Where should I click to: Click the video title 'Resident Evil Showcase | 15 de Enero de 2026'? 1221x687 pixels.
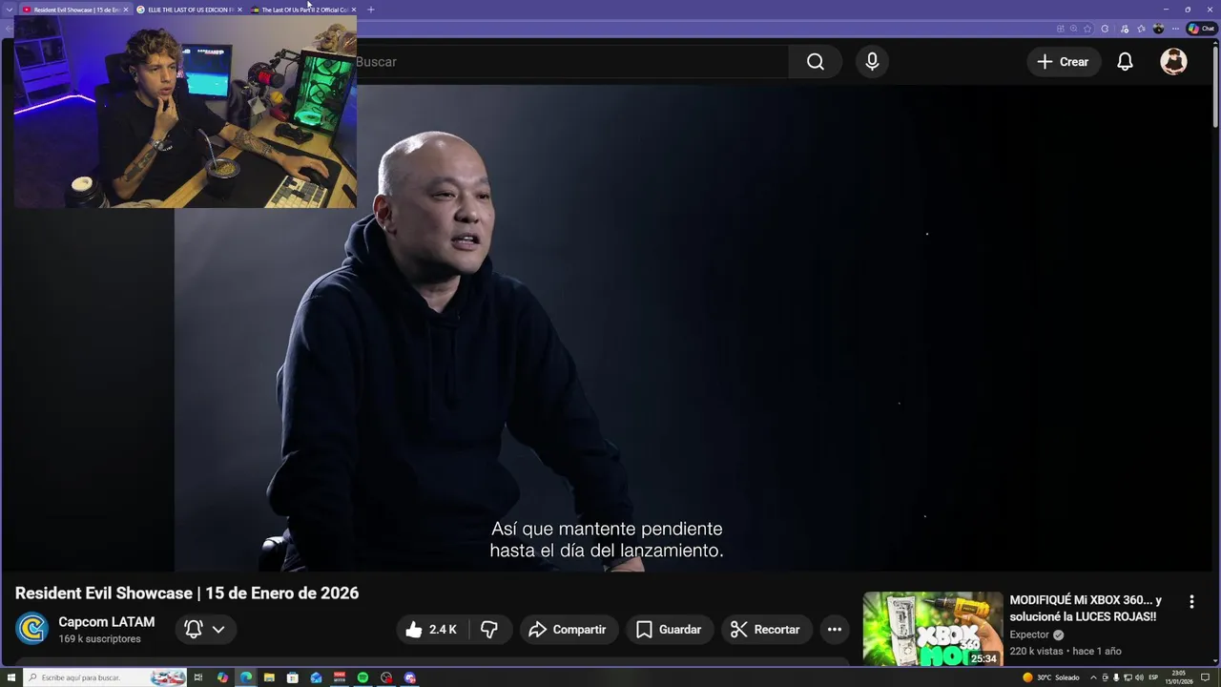tap(187, 593)
